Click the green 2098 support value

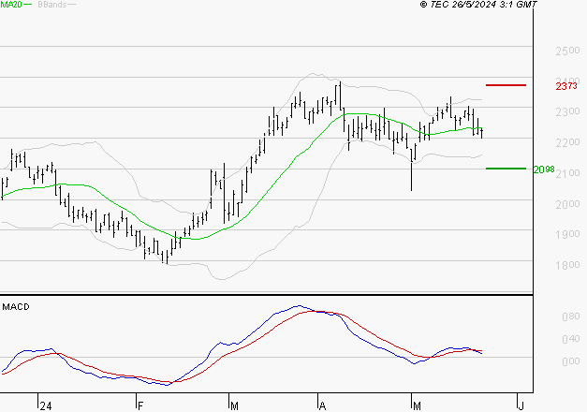544,169
